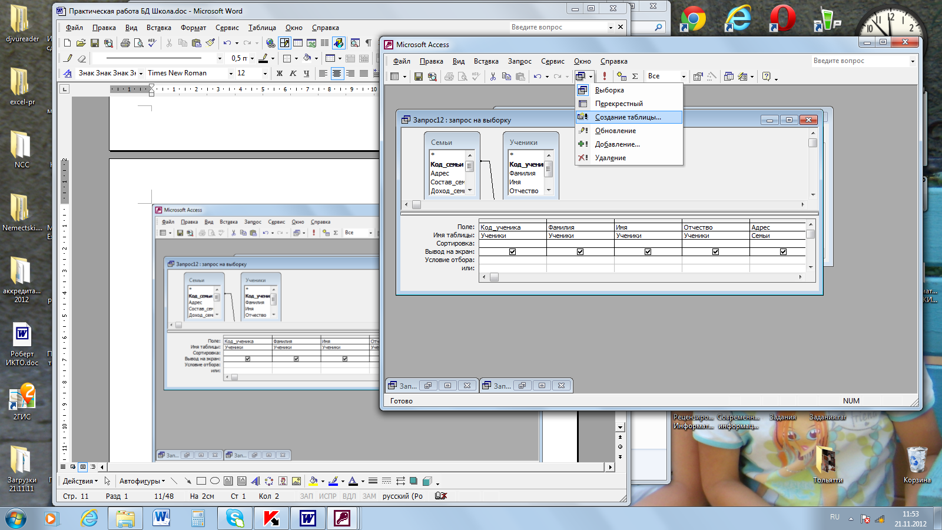Image resolution: width=942 pixels, height=530 pixels.
Task: Uncheck show checkbox for Фамилия column
Action: pyautogui.click(x=580, y=252)
